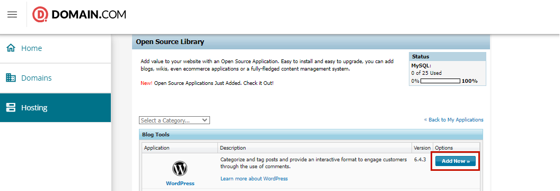Select the Hosting sidebar item
Viewport: 560px width, 191px height.
[x=55, y=108]
